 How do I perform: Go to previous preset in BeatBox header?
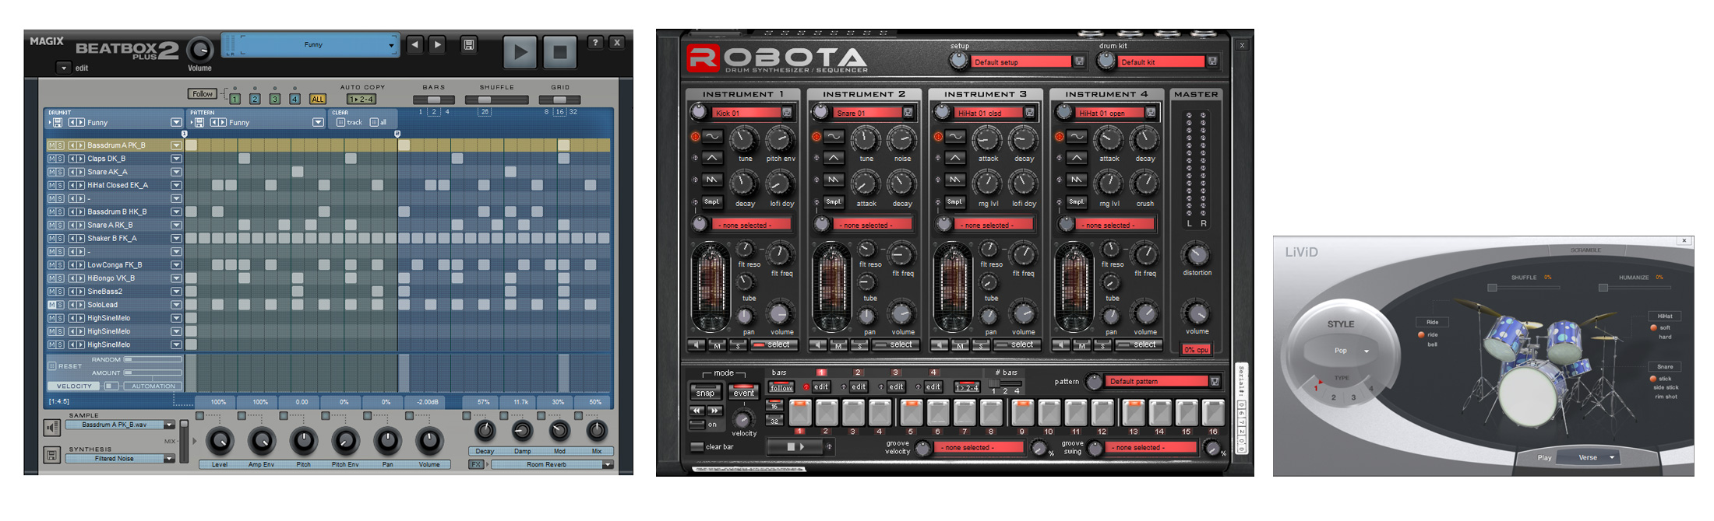pos(415,45)
